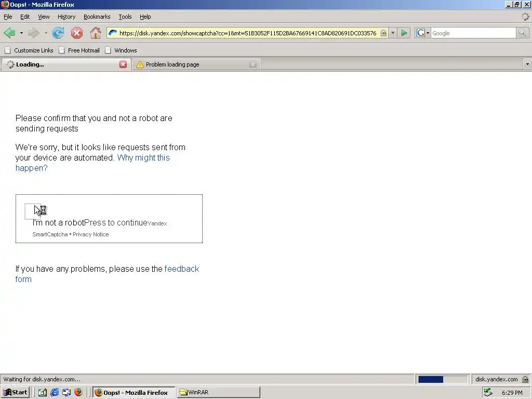
Task: Open the View menu
Action: pos(44,17)
